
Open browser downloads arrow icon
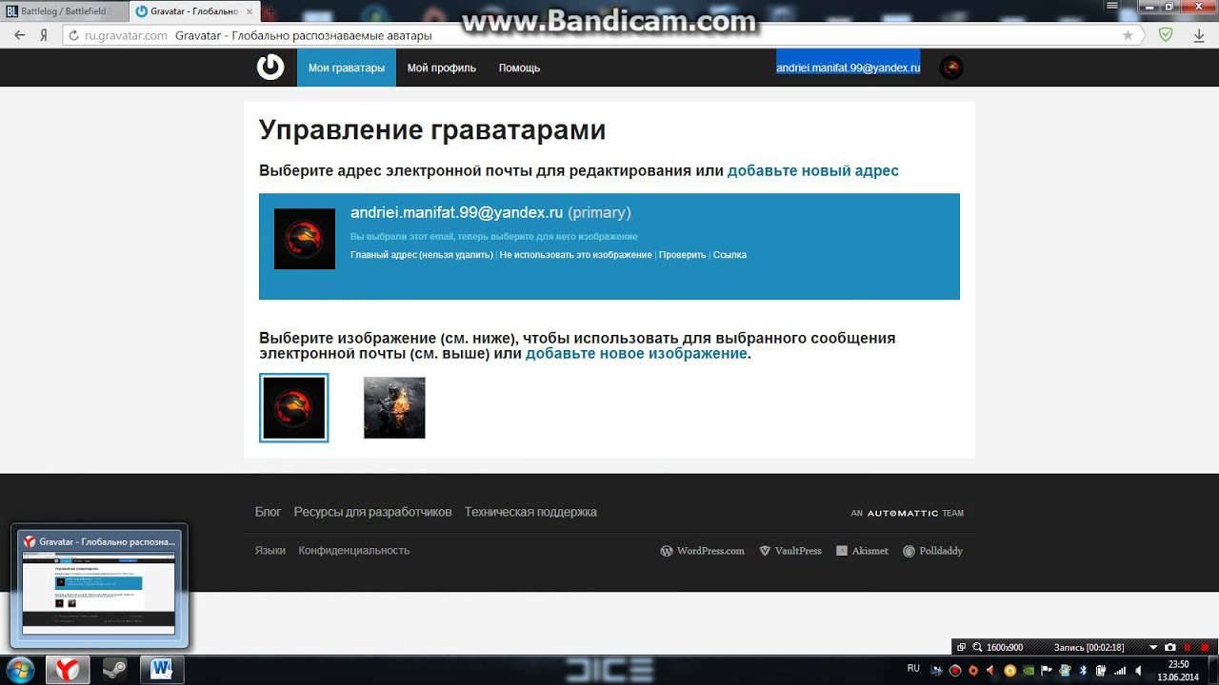click(x=1199, y=35)
